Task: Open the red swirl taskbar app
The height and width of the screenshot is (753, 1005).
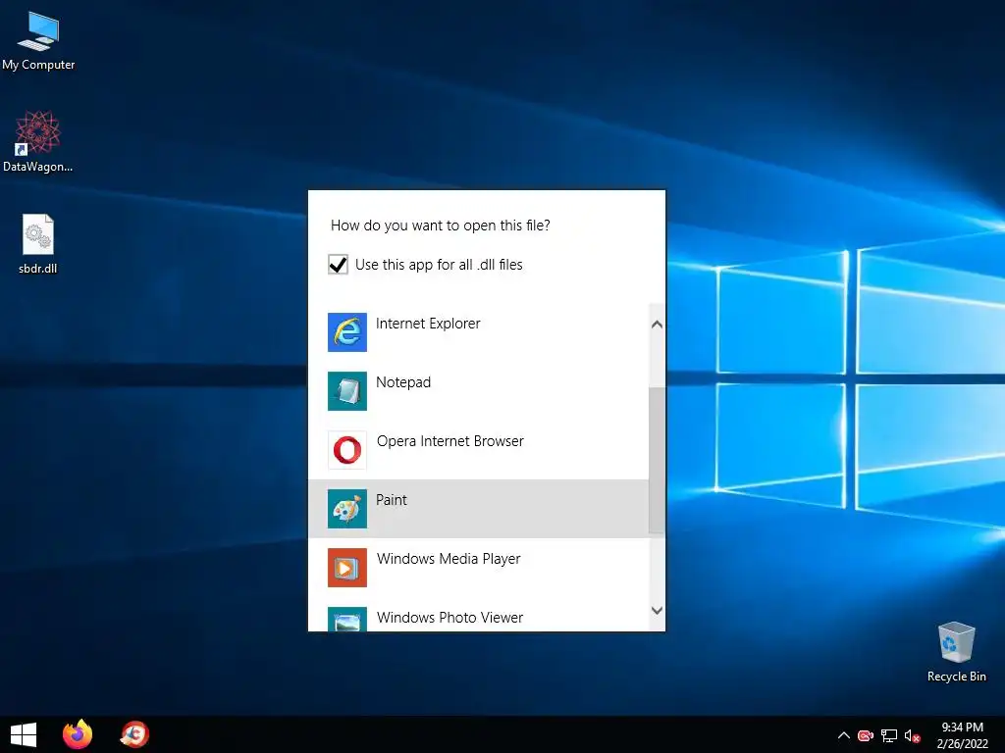Action: point(134,734)
